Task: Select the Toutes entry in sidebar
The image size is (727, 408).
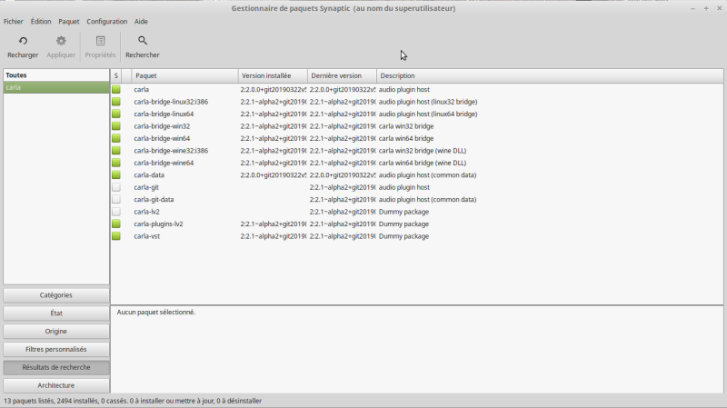Action: pyautogui.click(x=56, y=75)
